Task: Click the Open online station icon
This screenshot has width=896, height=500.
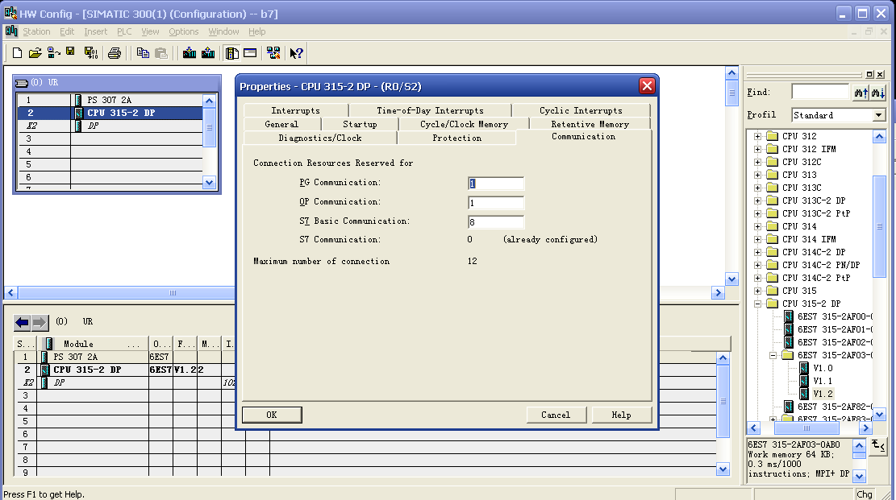Action: [54, 53]
